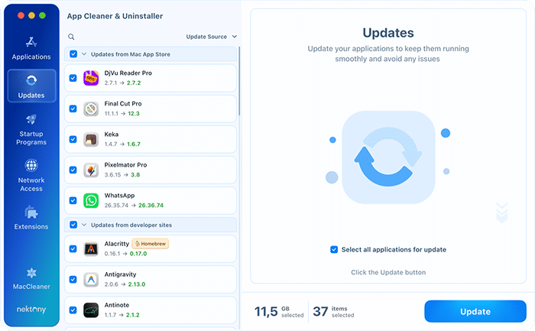Click Antigravity new version 2.13.0
535x331 pixels.
click(x=137, y=284)
